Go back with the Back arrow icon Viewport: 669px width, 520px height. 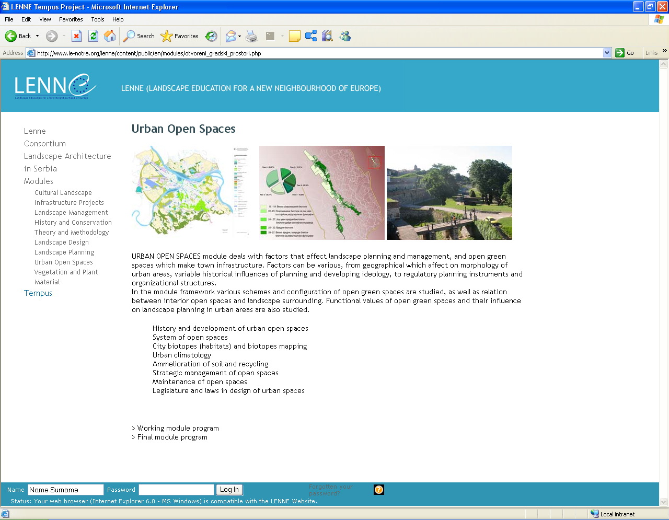pos(10,36)
